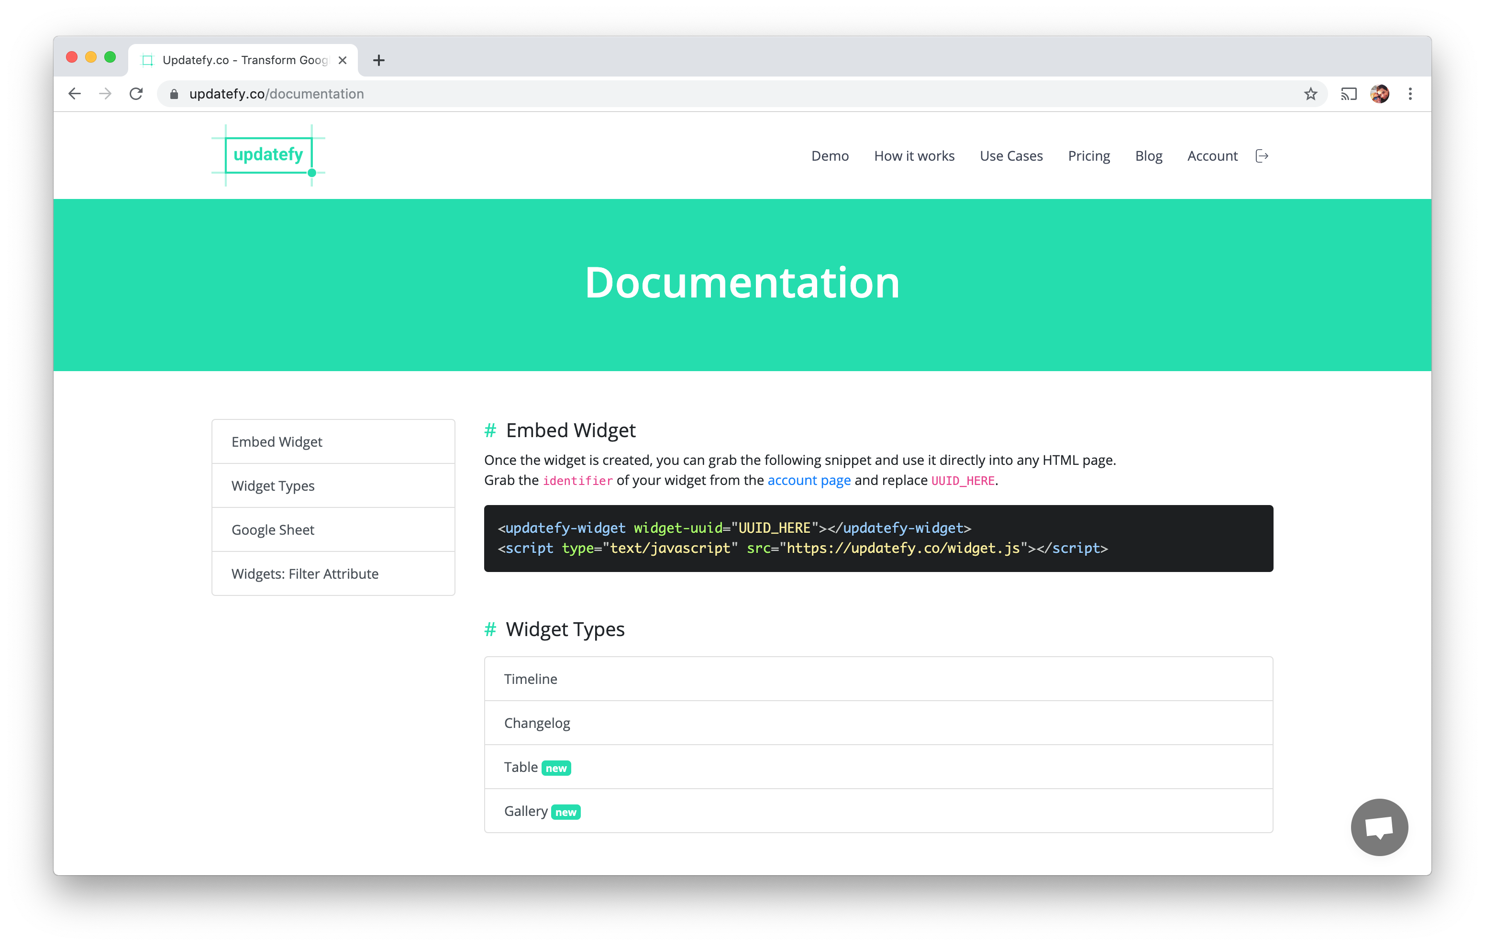The image size is (1485, 946).
Task: Bookmark page with the star icon
Action: coord(1310,94)
